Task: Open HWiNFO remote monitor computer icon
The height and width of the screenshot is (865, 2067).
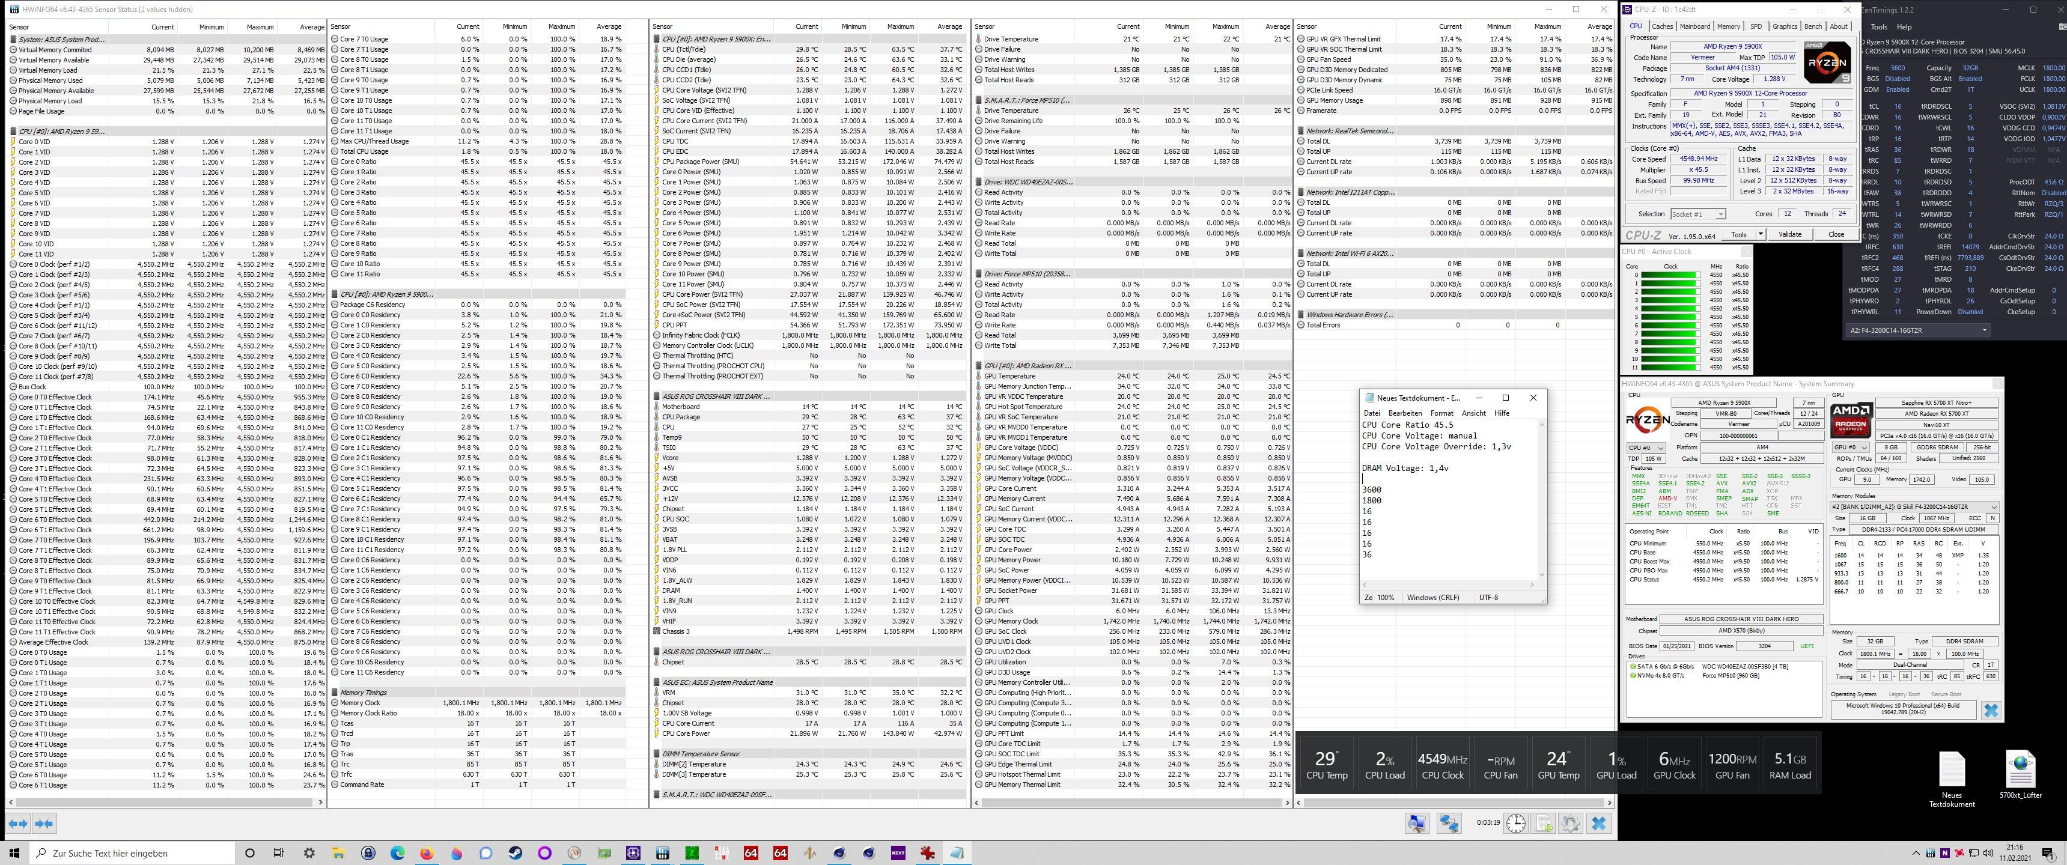Action: click(1417, 824)
